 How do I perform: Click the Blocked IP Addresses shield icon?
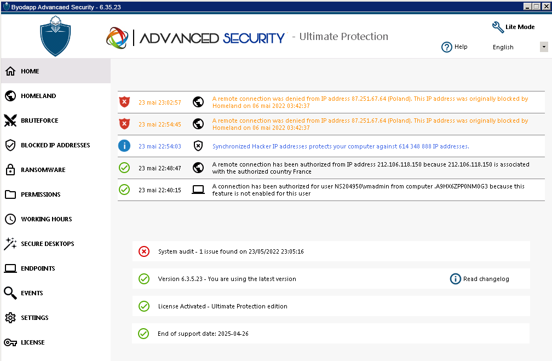coord(10,145)
